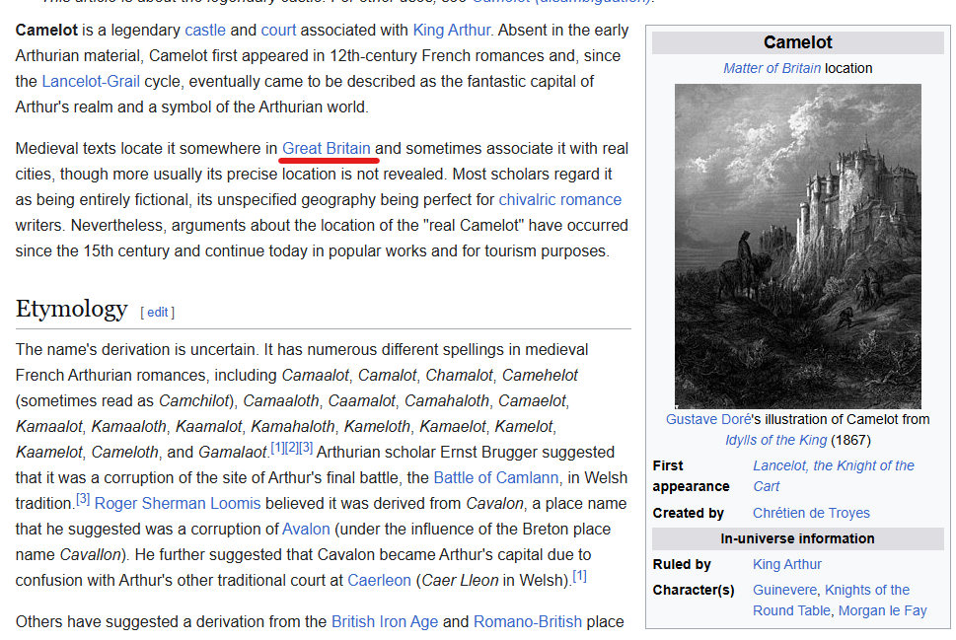Open citation [1] after Gamalaot
This screenshot has height=640, width=956.
pos(277,448)
